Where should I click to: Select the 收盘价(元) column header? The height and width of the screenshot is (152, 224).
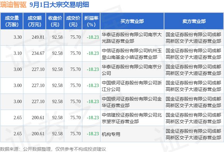click(55, 21)
